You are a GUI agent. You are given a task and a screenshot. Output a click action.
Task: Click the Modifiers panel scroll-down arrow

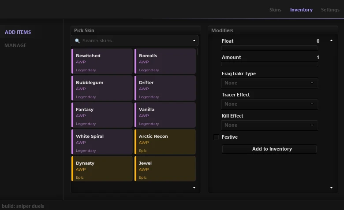331,188
